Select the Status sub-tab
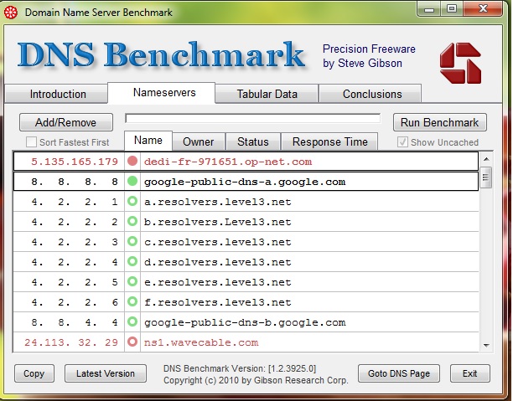513x401 pixels. [x=253, y=141]
